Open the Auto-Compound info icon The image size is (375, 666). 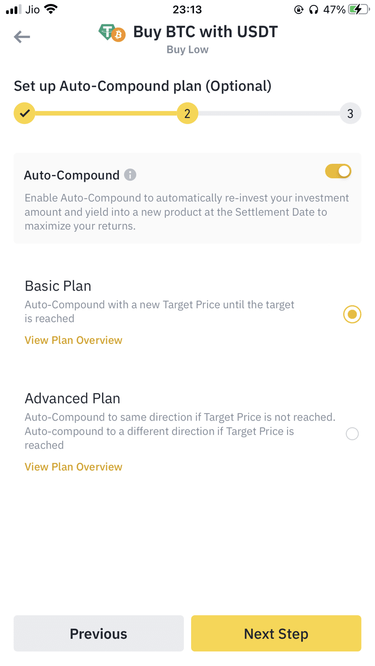click(130, 175)
